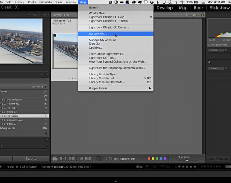Screen dimensions: 231x183
Task: Click thumbnail badge on grid photo
Action: point(55,35)
